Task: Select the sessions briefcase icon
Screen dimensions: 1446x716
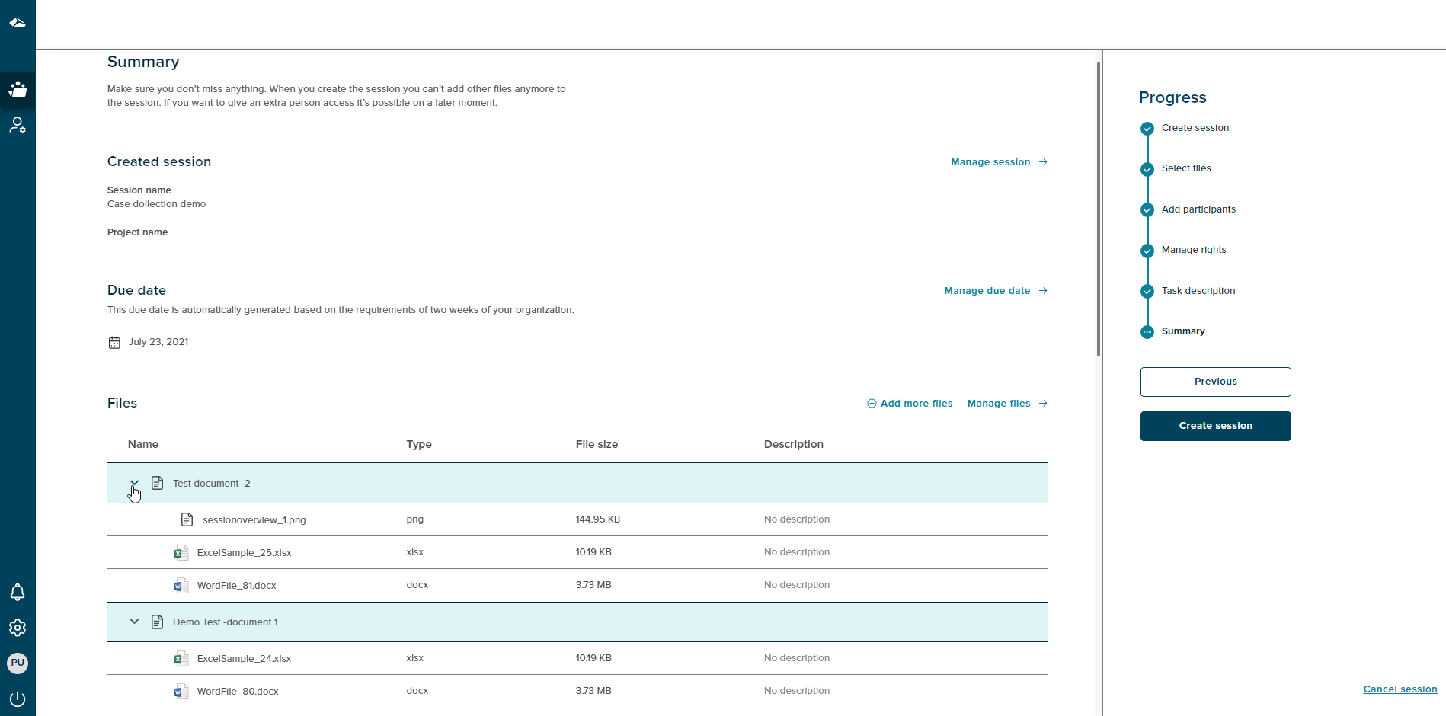Action: pos(18,90)
